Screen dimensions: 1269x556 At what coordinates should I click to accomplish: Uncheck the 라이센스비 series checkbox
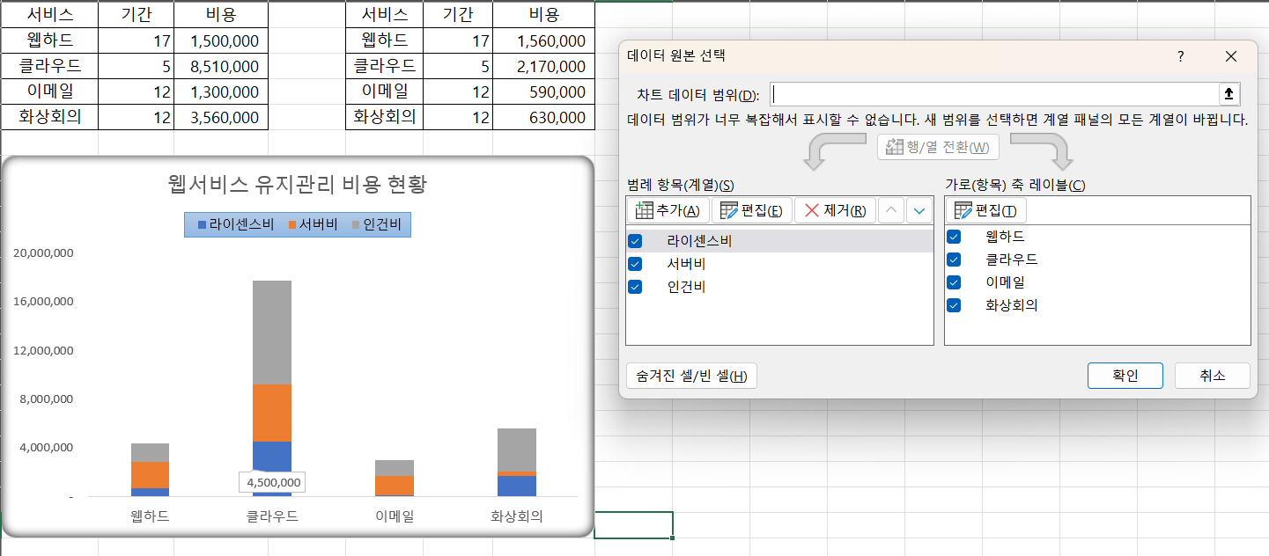[635, 241]
